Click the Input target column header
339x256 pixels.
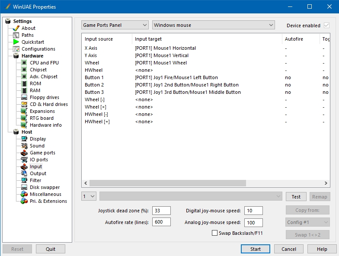tap(207, 39)
